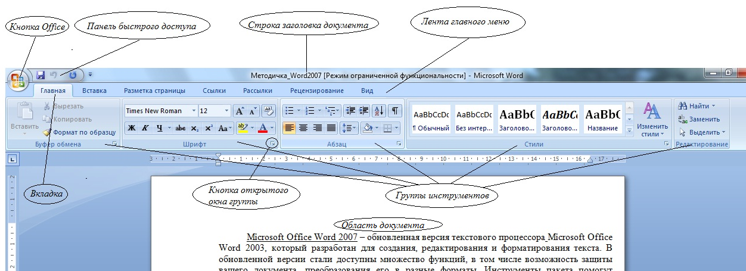Open Изменить стили menu
The height and width of the screenshot is (271, 746).
pos(652,120)
